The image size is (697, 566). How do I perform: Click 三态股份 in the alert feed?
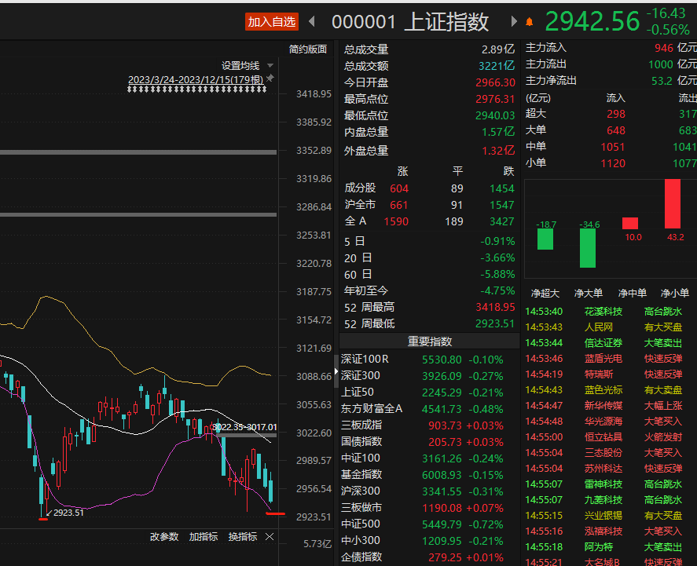(603, 453)
